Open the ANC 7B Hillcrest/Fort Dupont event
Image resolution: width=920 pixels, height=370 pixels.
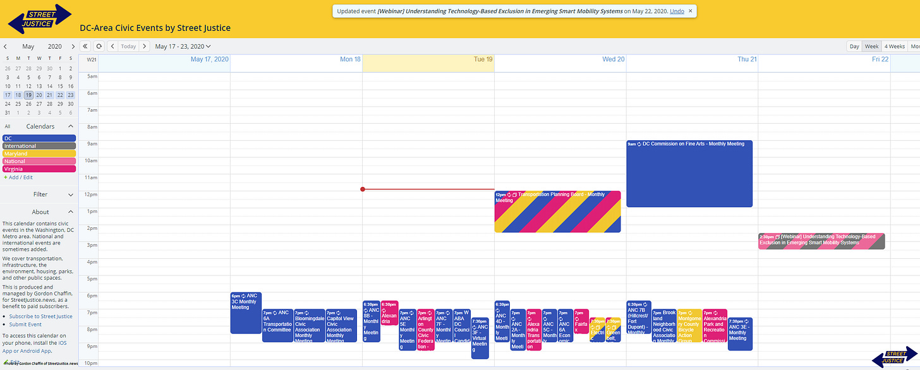639,317
